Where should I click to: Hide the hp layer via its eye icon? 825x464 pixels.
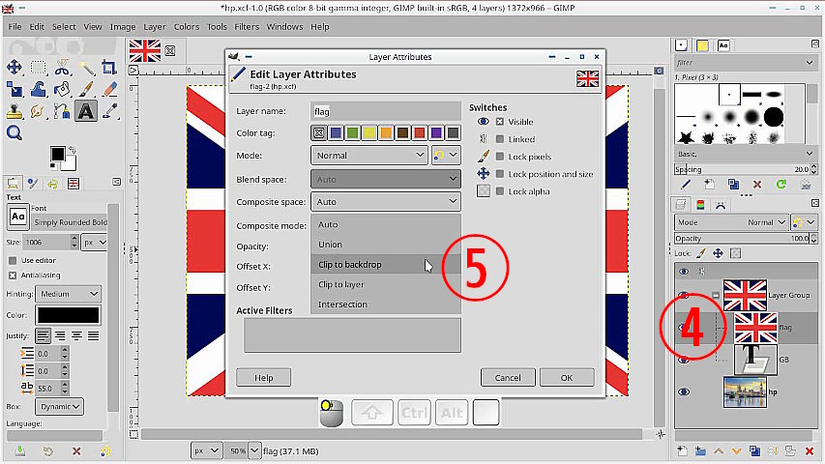684,391
